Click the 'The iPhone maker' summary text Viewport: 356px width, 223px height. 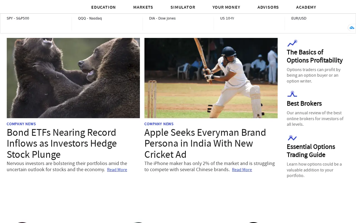click(209, 166)
